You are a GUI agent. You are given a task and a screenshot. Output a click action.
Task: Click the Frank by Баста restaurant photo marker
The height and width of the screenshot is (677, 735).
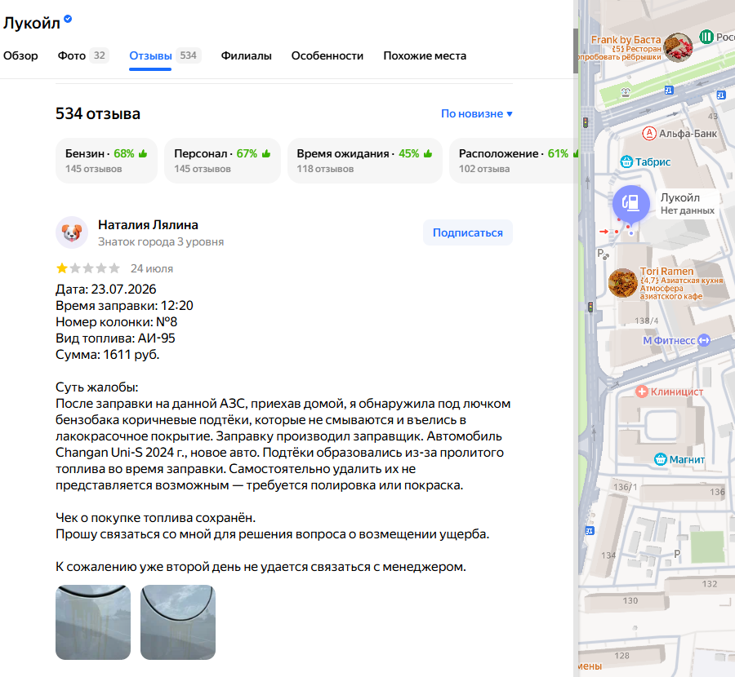679,48
